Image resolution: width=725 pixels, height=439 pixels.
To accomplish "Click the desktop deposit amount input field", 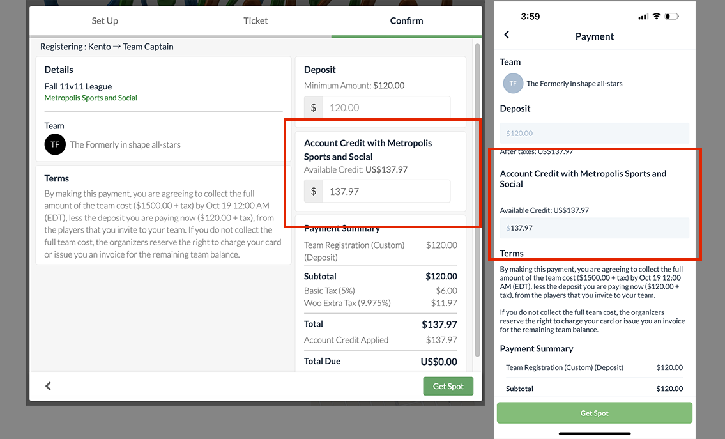I will [x=386, y=107].
